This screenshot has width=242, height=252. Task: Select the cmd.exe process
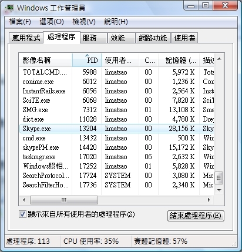(x=117, y=138)
